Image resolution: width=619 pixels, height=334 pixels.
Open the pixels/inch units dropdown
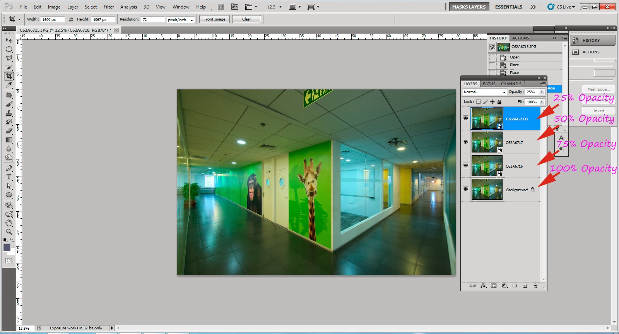pyautogui.click(x=180, y=20)
